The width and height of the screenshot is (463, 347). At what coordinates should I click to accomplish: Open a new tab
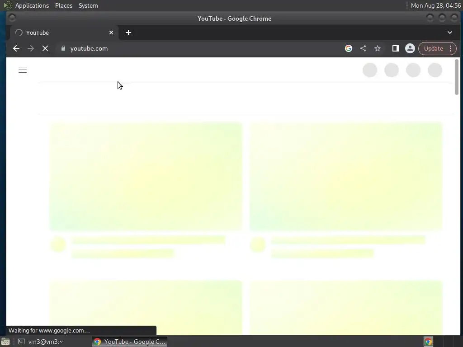(128, 33)
